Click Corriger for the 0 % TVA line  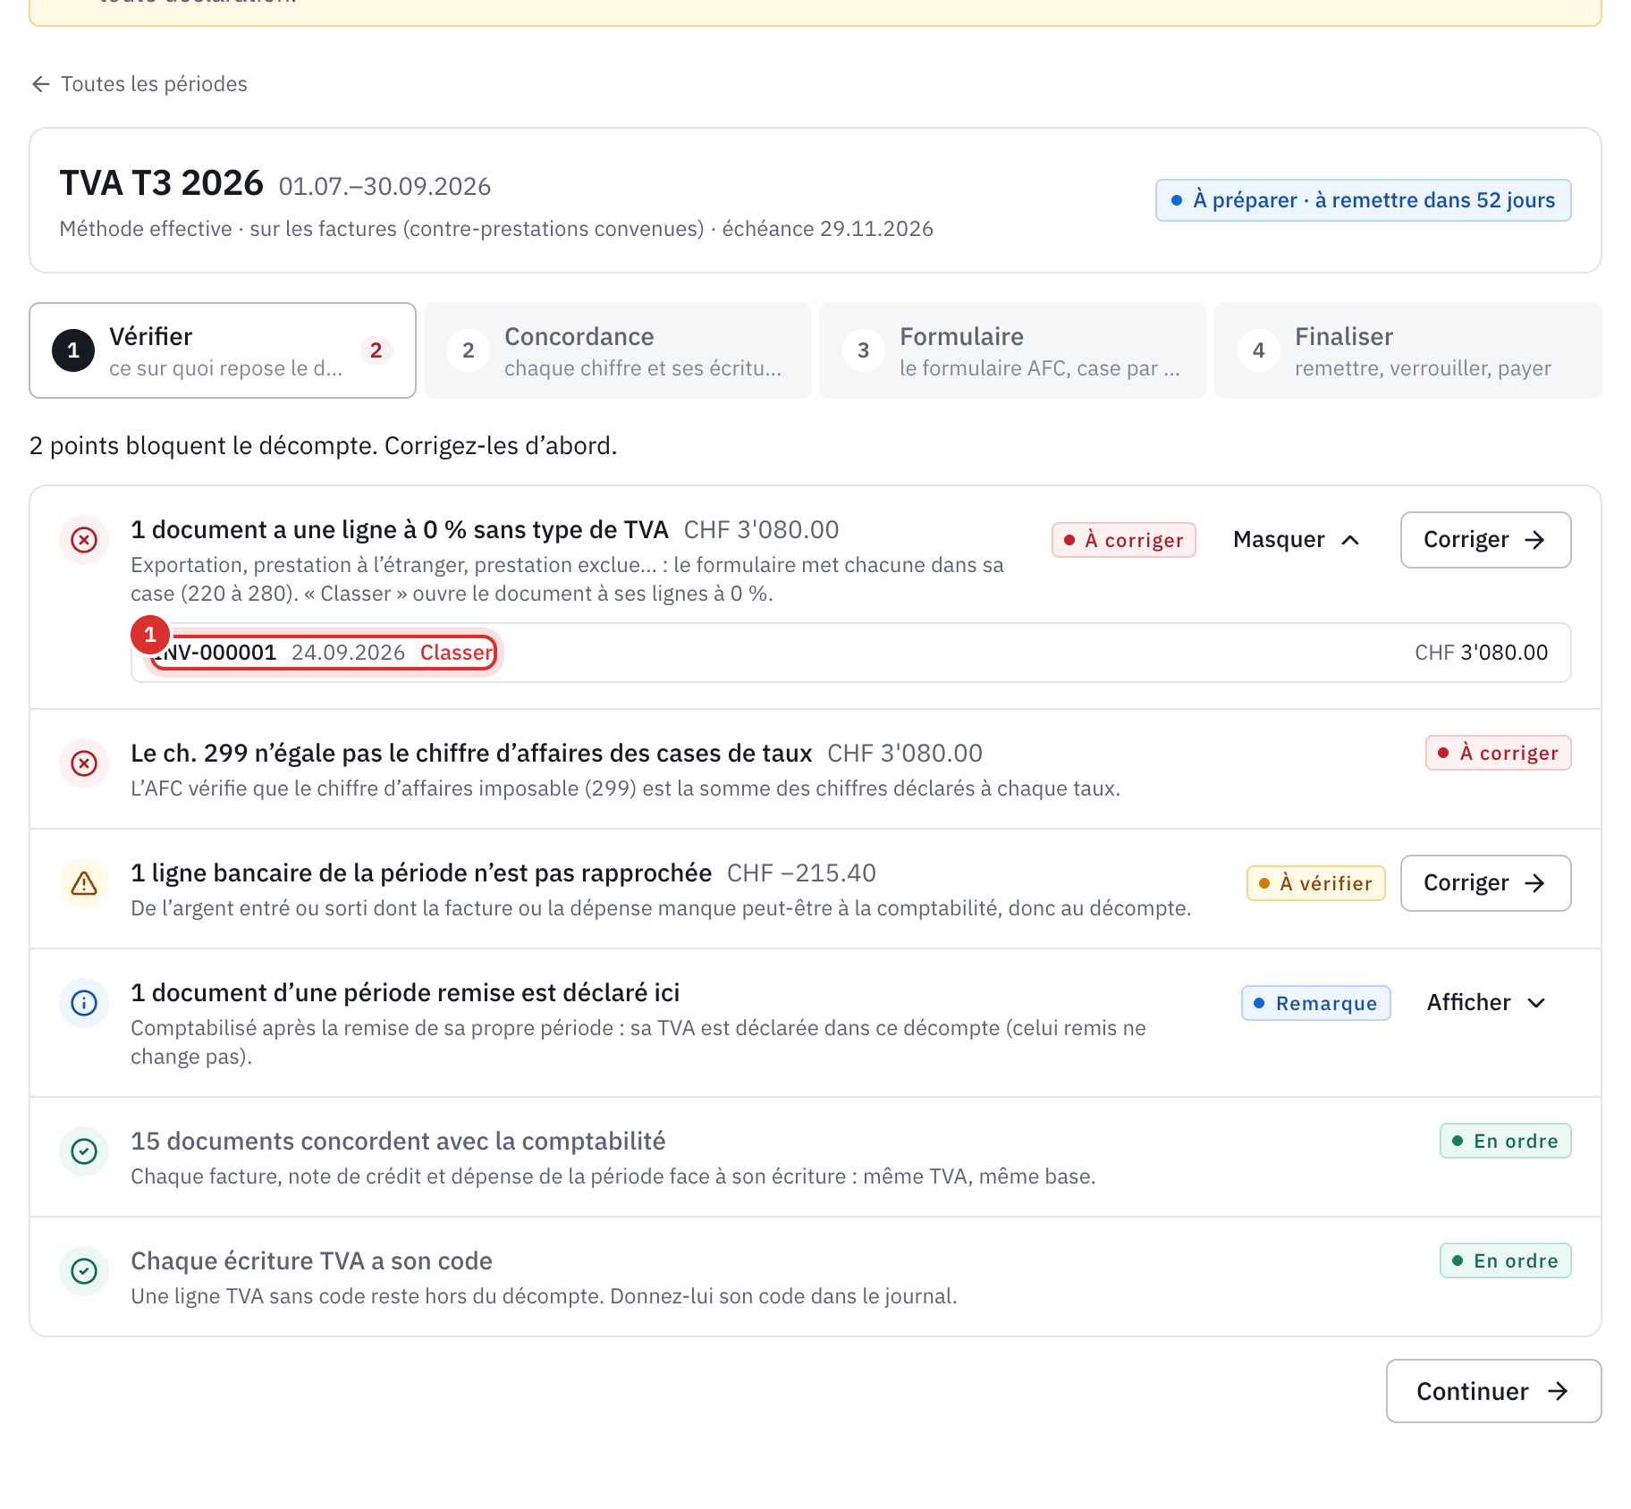pyautogui.click(x=1485, y=540)
